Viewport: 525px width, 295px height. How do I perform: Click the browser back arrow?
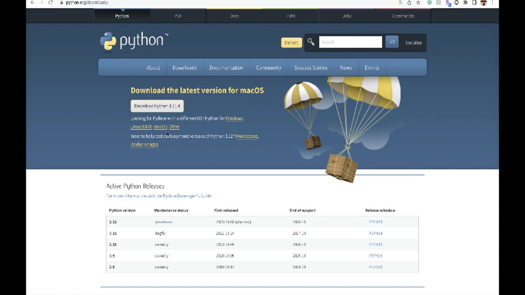tap(32, 2)
